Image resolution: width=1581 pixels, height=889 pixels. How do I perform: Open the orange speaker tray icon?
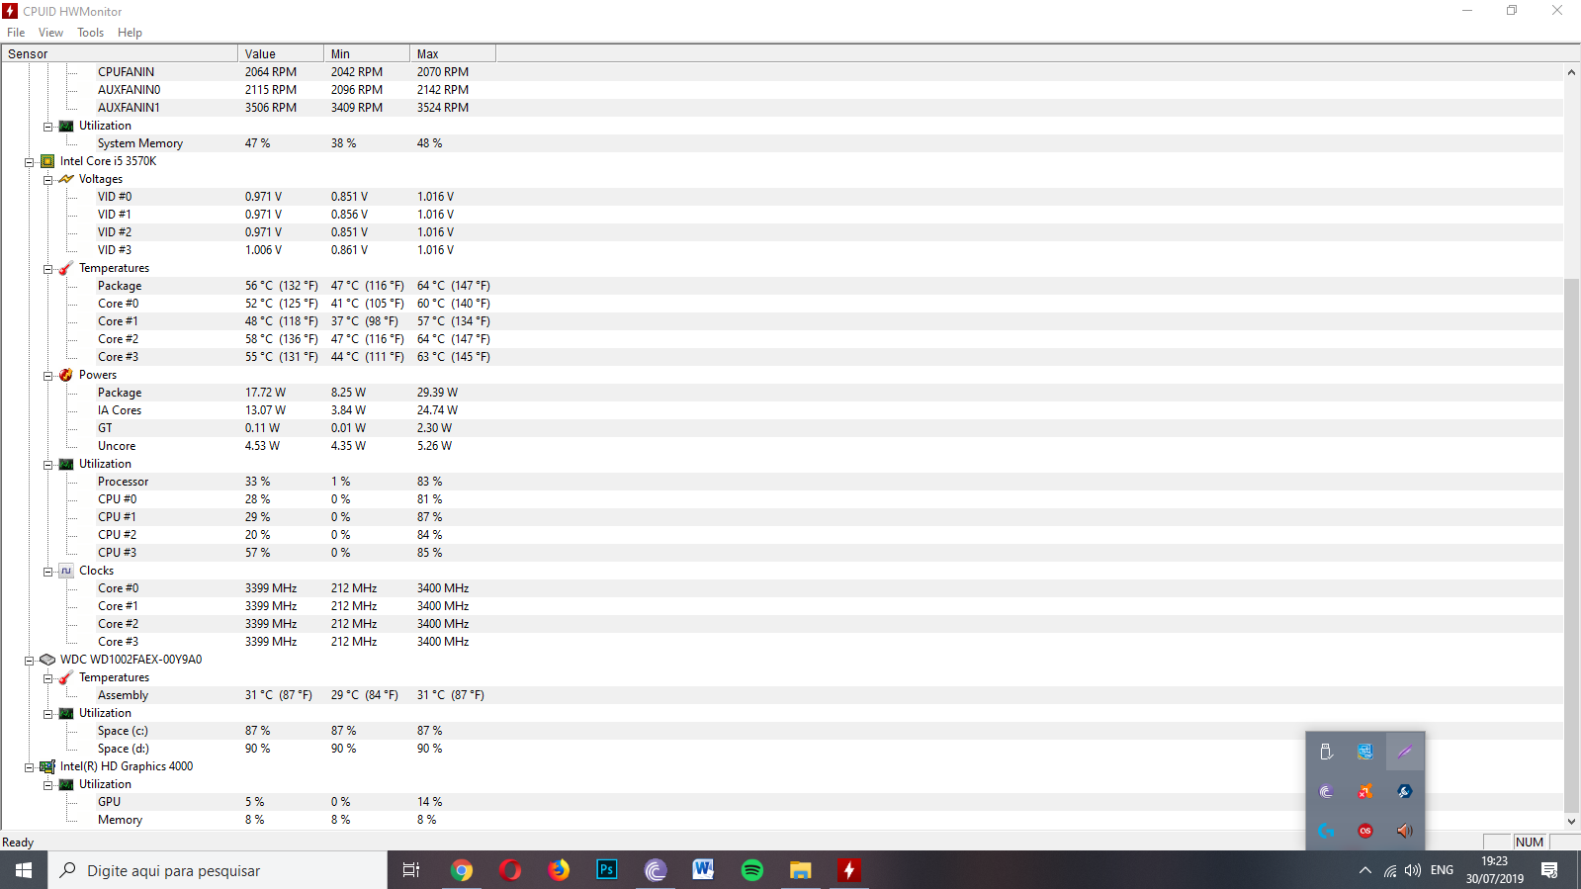click(1405, 831)
